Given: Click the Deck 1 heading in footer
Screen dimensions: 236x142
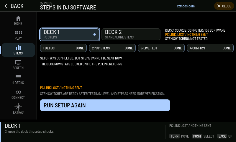Looking at the screenshot, I should click(x=13, y=126).
